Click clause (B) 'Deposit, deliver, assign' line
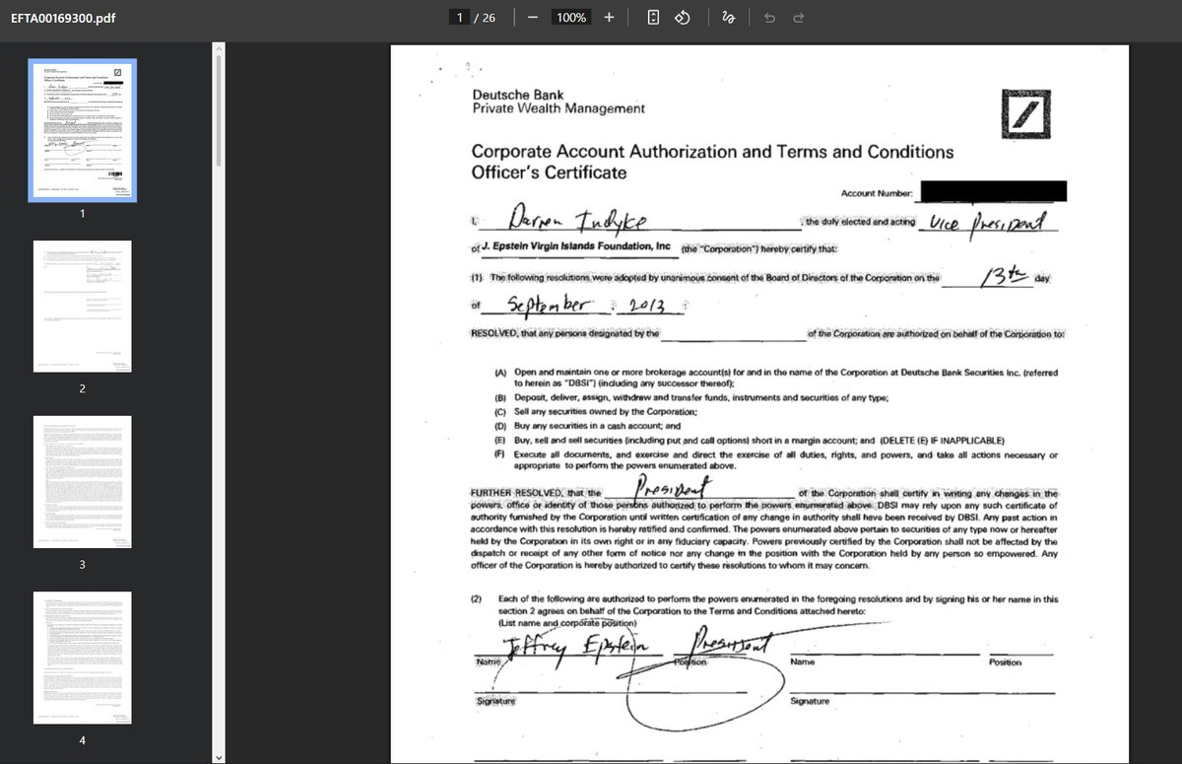Viewport: 1182px width, 764px height. [x=691, y=397]
